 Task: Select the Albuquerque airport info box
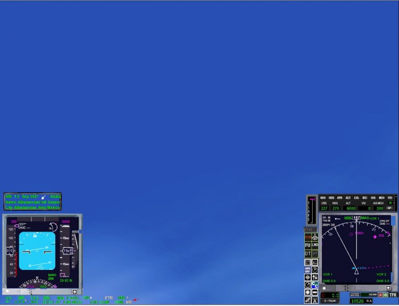(x=32, y=201)
